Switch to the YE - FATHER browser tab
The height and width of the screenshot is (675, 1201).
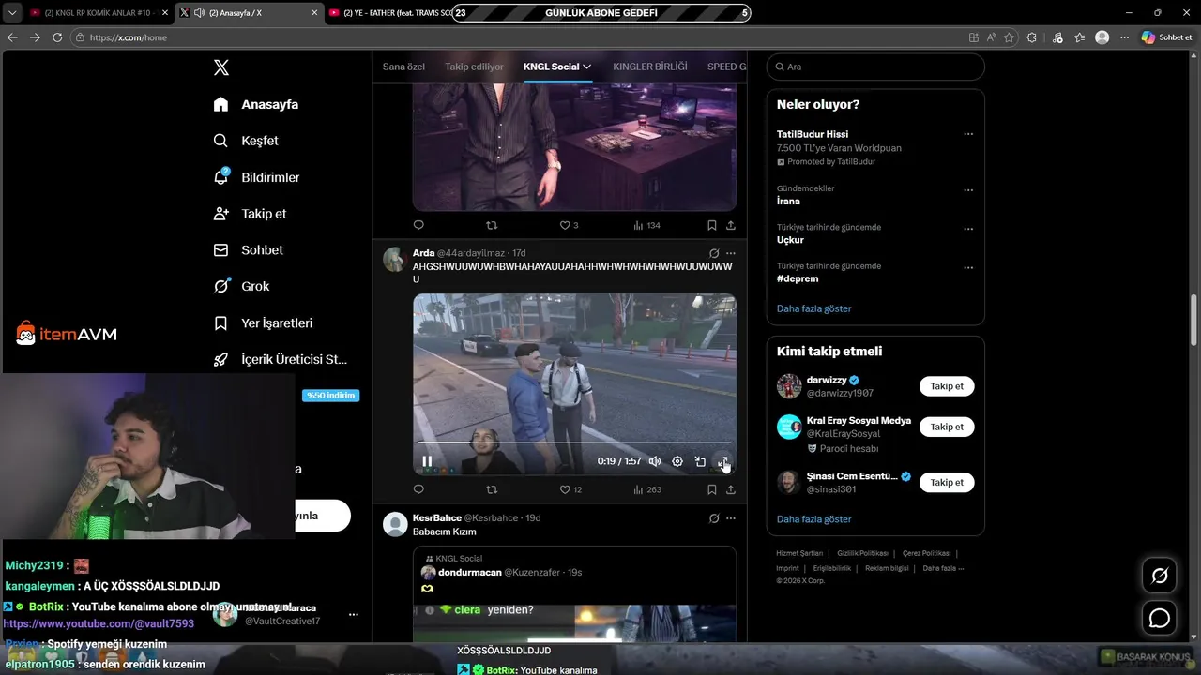coord(389,13)
